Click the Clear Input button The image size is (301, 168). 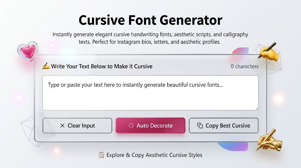(x=77, y=126)
